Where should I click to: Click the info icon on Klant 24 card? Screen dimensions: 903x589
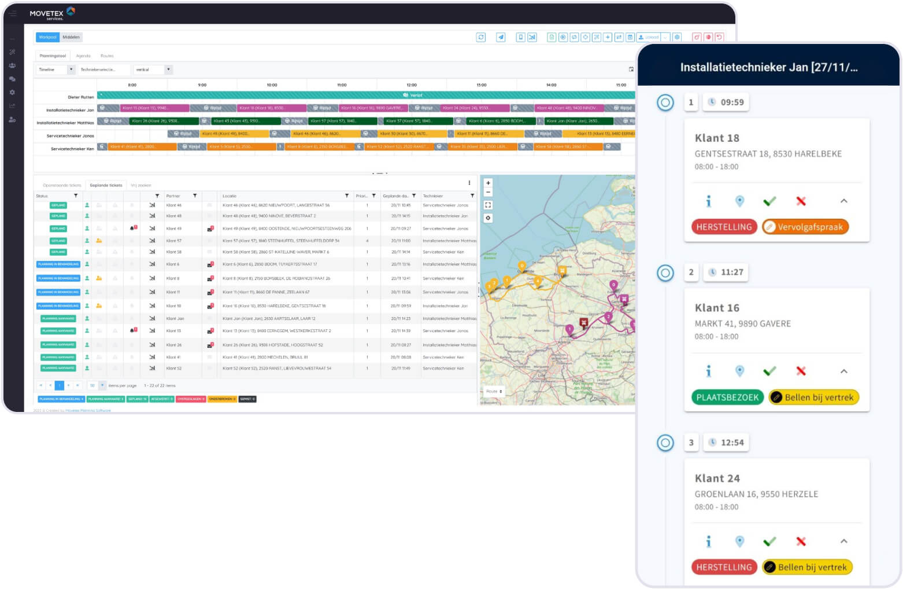coord(708,542)
